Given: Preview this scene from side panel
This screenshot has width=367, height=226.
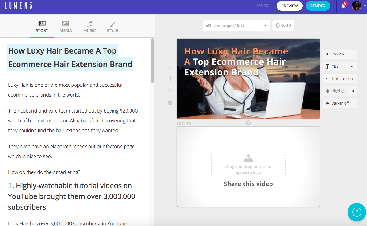Looking at the screenshot, I should (340, 54).
